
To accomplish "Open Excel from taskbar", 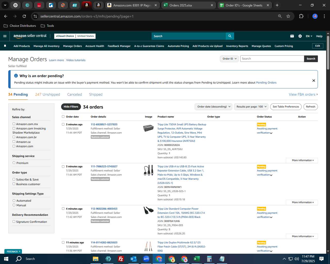I will pyautogui.click(x=196, y=259).
